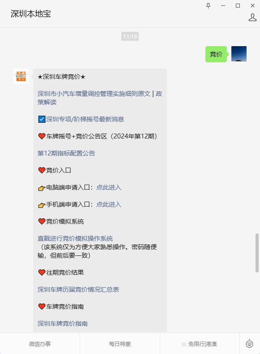Image resolution: width=260 pixels, height=354 pixels.
Task: Click the chat scrollbar thumb
Action: point(257,253)
